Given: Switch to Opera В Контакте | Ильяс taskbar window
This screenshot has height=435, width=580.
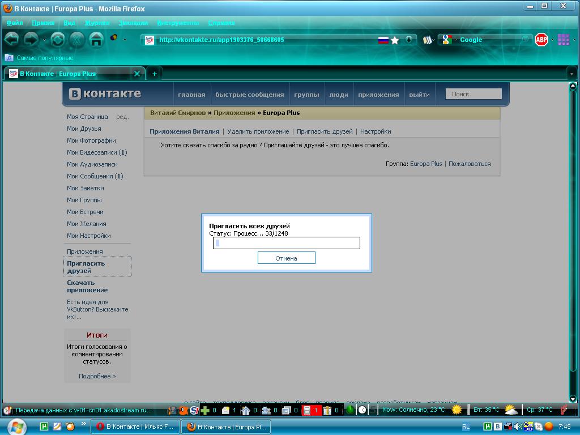Looking at the screenshot, I should click(135, 427).
